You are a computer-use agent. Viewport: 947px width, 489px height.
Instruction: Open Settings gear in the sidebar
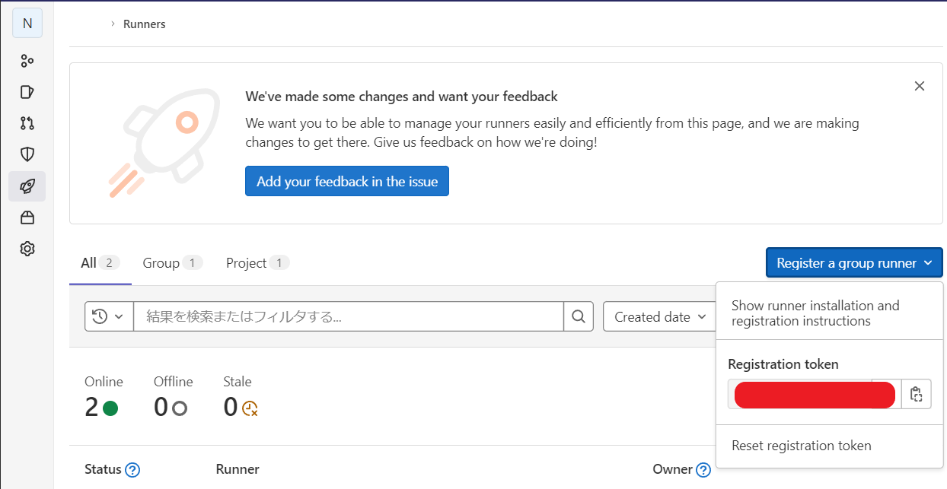pos(27,249)
